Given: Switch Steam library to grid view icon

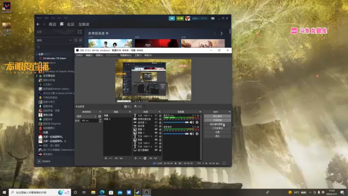Looking at the screenshot, I should tap(80, 32).
